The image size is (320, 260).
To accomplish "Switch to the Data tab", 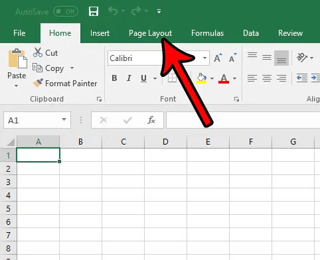I will pos(251,33).
